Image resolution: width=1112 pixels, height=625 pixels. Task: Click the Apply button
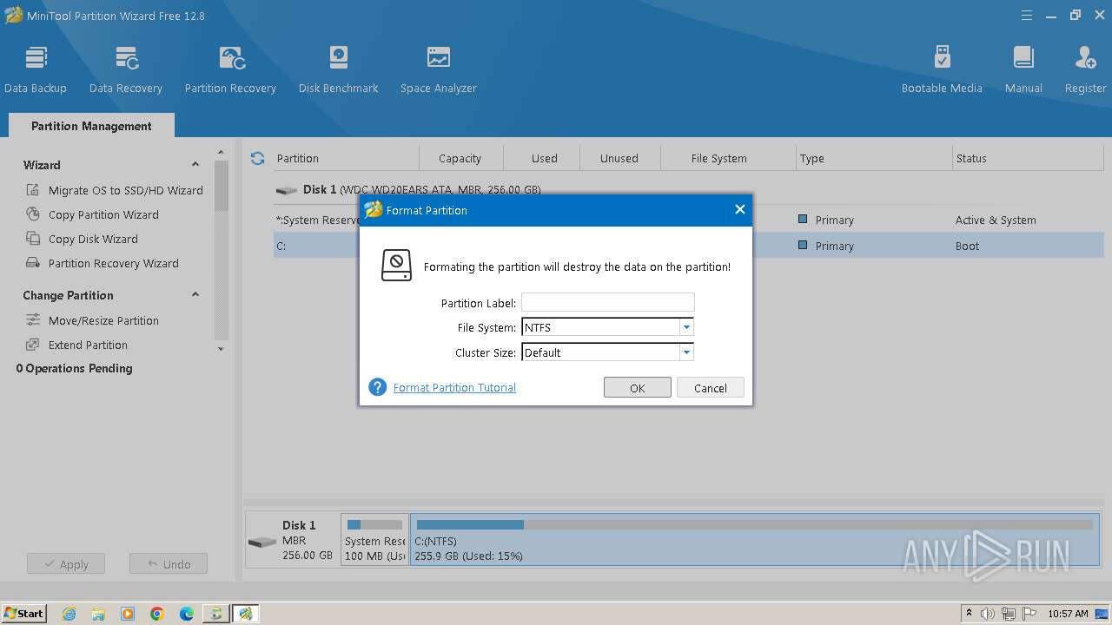(65, 564)
